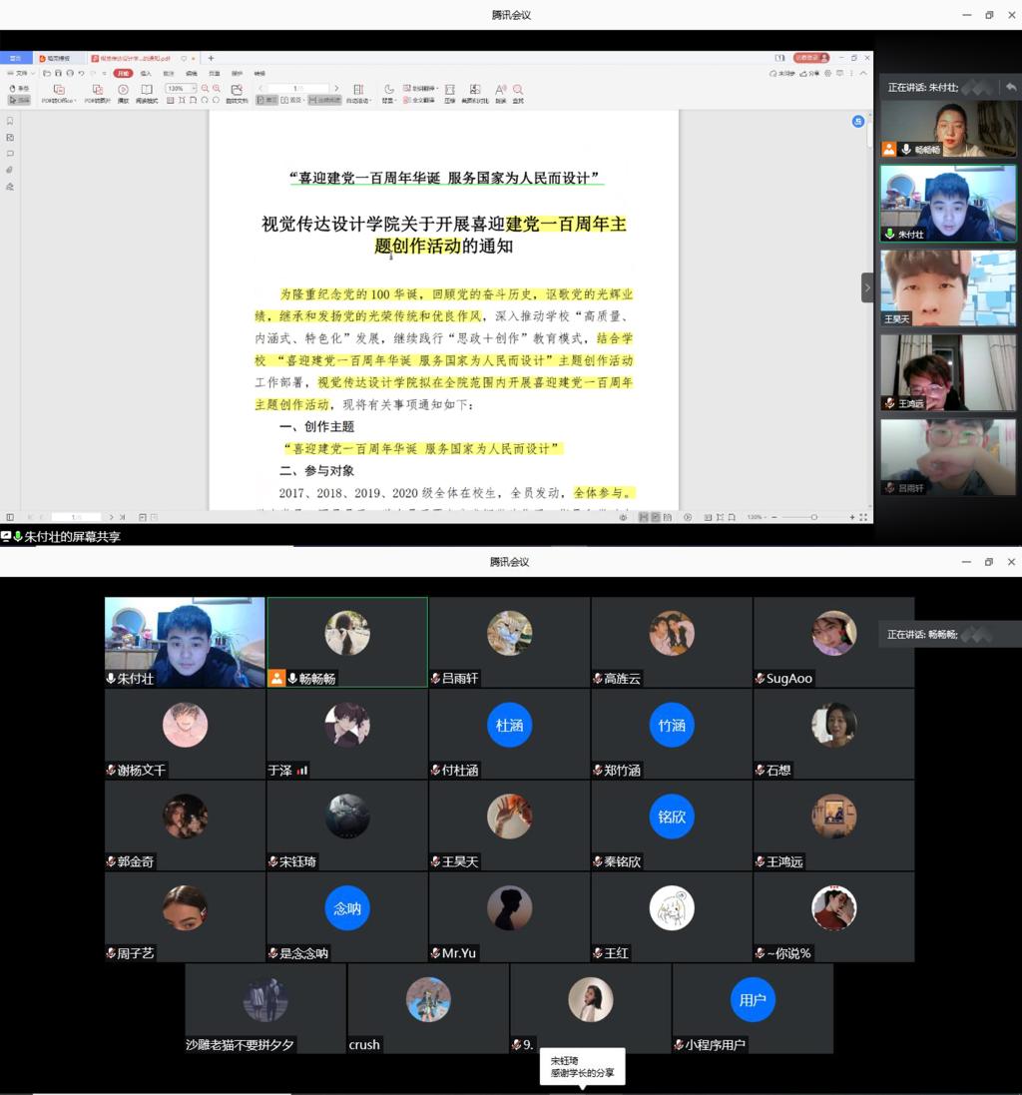Open the bookmark panel icon in left sidebar
Viewport: 1022px width, 1095px height.
pyautogui.click(x=10, y=121)
